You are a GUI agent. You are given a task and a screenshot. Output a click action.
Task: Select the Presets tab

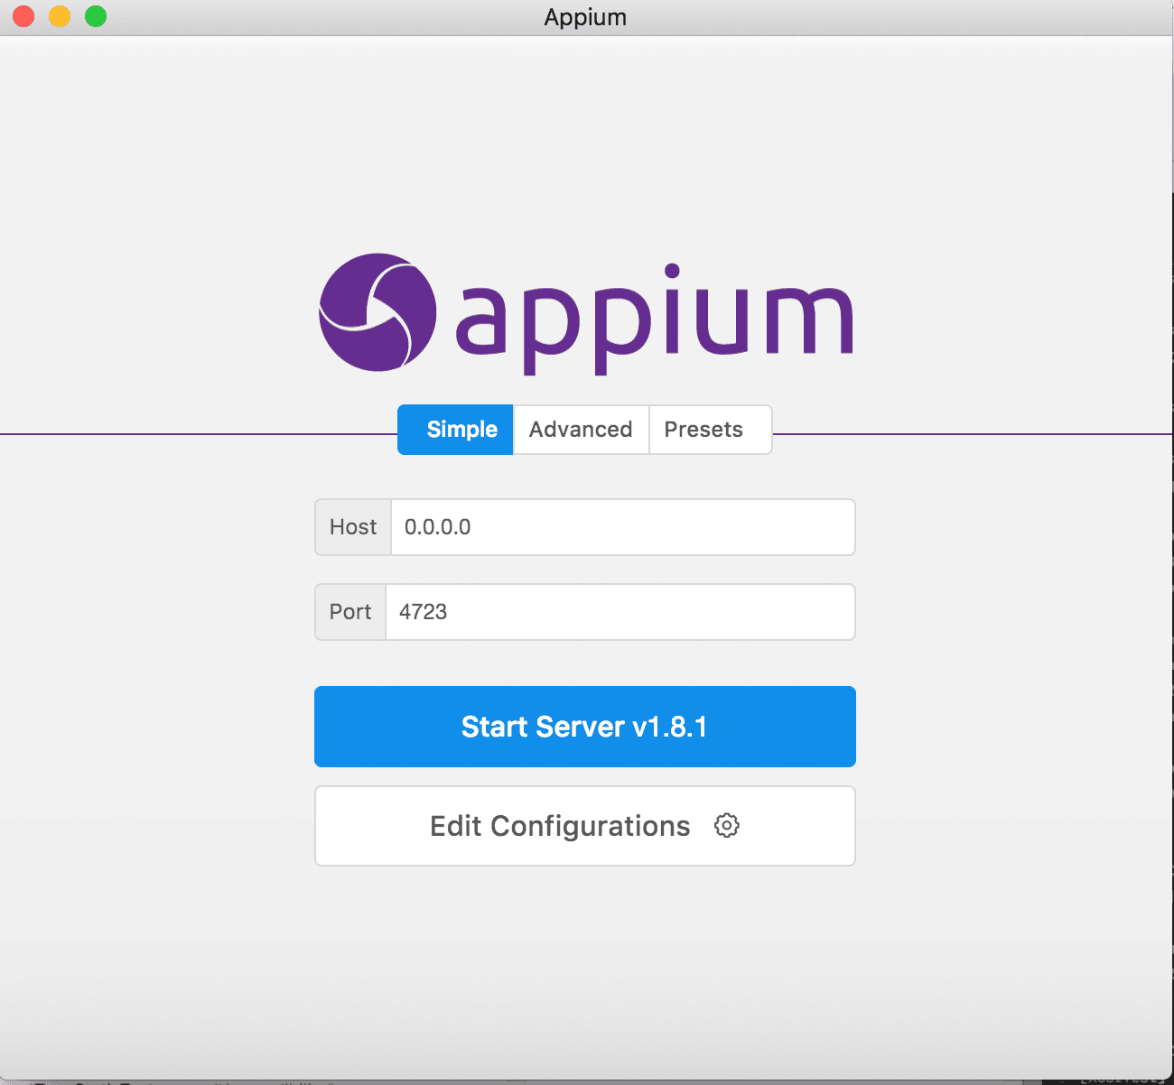click(710, 430)
